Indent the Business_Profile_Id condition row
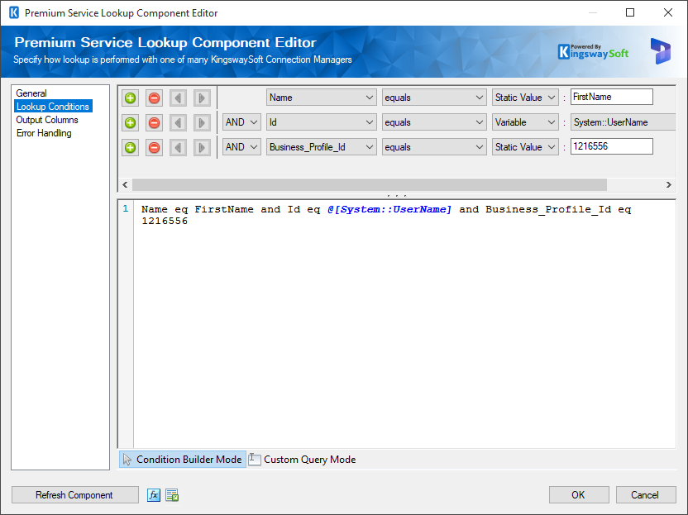The width and height of the screenshot is (688, 515). click(202, 147)
